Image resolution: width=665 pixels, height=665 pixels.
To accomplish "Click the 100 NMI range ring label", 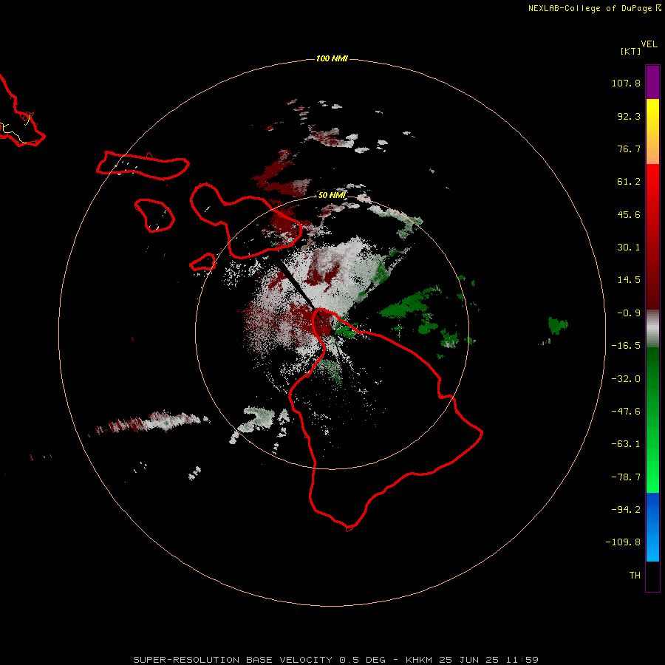I will tap(332, 58).
